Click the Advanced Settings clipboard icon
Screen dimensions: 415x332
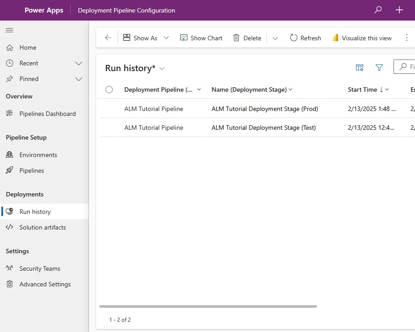[x=9, y=284]
